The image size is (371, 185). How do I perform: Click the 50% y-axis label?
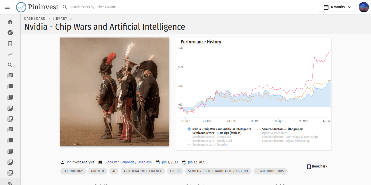click(x=181, y=67)
